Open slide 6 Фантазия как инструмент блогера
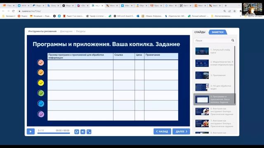264x148 pixels. point(202,111)
